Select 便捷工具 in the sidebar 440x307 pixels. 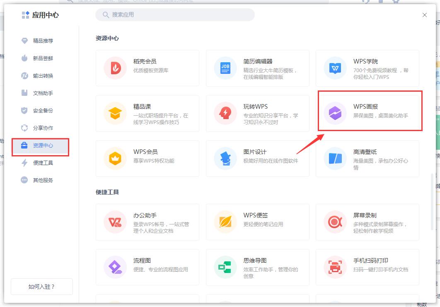(x=41, y=163)
